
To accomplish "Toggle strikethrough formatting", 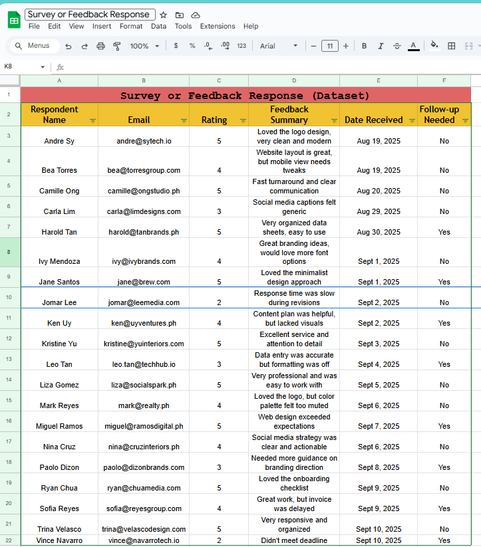I will coord(397,46).
